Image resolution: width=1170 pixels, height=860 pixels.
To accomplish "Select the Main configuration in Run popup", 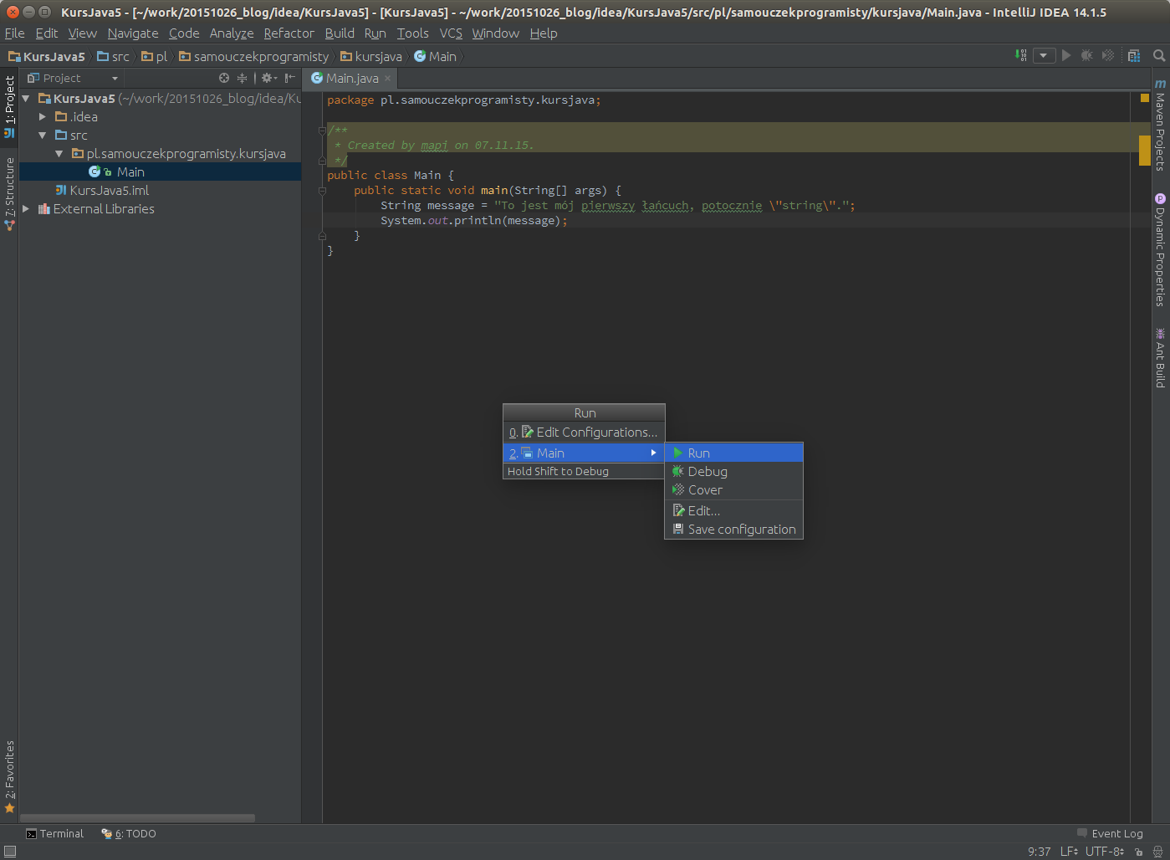I will 584,453.
